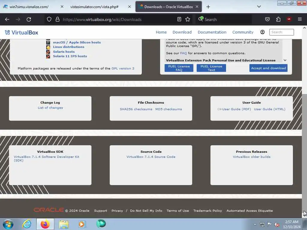Close the win7simu.visnalize.com tab
Screen dimensions: 307x230
click(62, 7)
